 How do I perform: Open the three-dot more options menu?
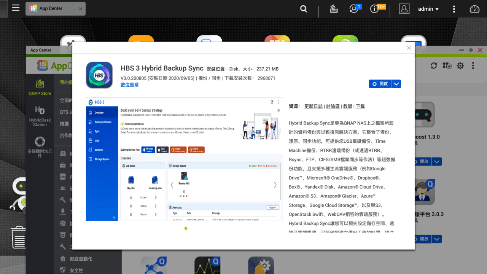click(454, 8)
